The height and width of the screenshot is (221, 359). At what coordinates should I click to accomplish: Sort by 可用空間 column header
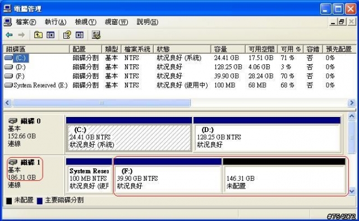pos(261,49)
